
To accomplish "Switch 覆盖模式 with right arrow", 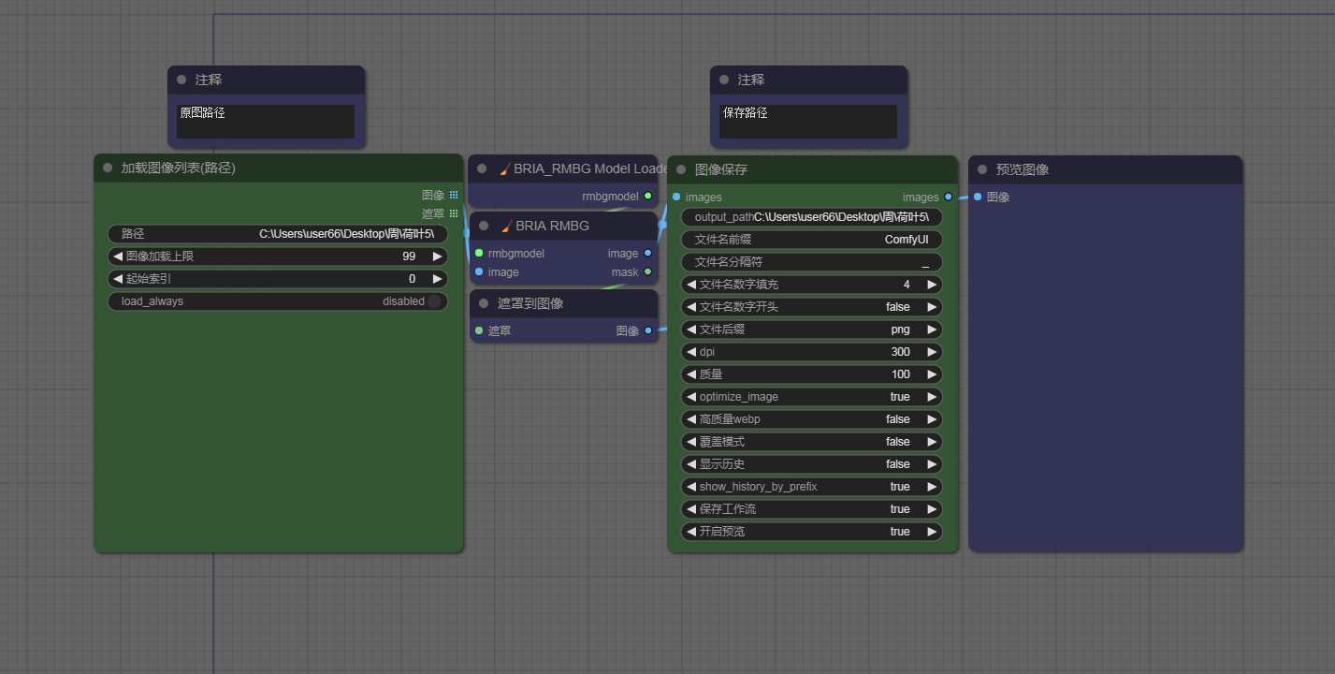I will 932,442.
